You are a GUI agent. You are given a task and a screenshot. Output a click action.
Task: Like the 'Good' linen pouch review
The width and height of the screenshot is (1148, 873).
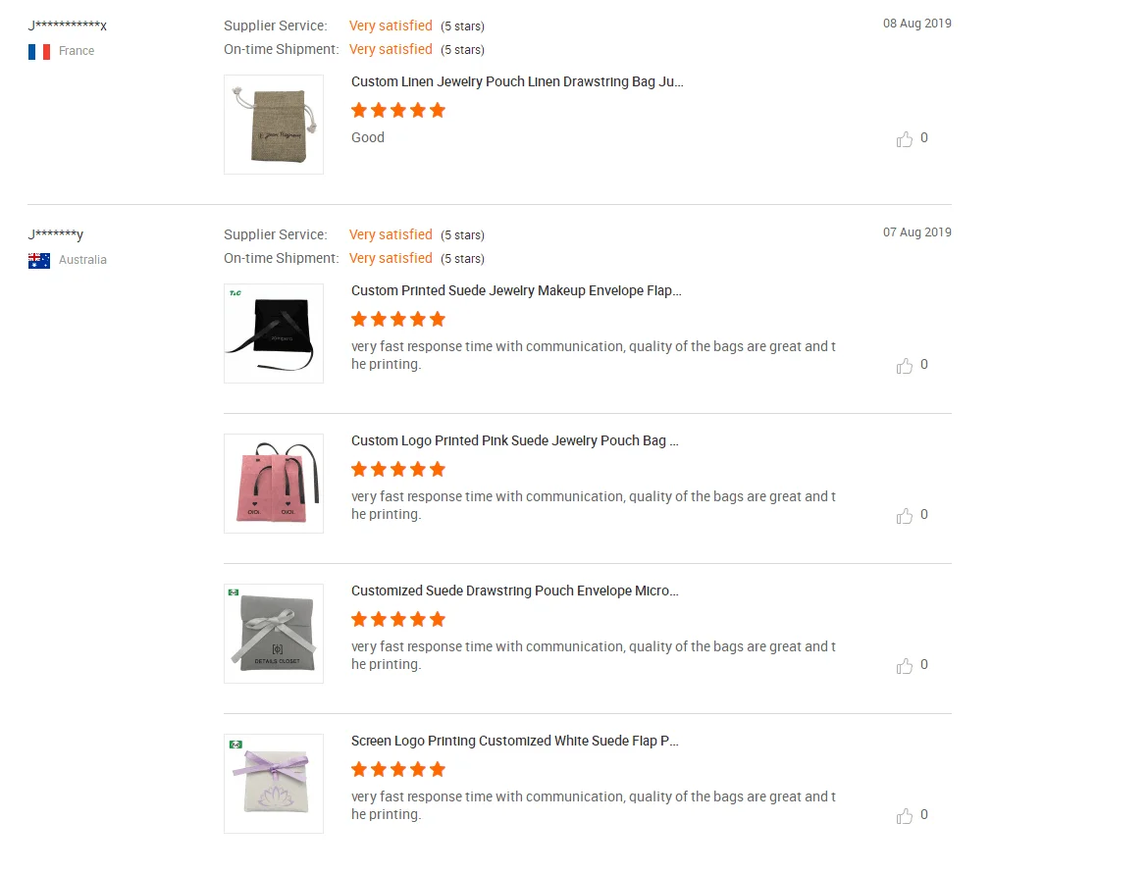tap(905, 139)
